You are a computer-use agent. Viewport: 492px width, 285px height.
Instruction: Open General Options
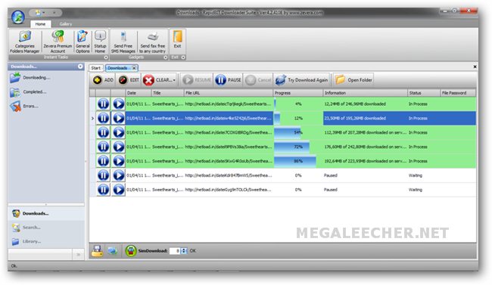click(83, 42)
